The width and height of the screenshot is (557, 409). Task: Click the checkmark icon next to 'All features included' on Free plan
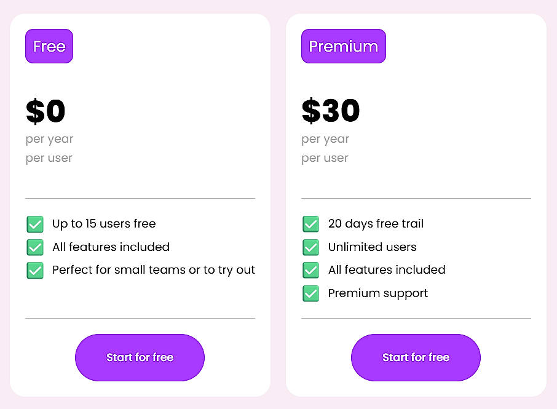tap(35, 247)
